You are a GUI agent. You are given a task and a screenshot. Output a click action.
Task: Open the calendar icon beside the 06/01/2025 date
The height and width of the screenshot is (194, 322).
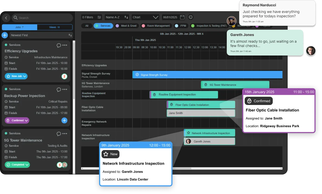pyautogui.click(x=182, y=17)
